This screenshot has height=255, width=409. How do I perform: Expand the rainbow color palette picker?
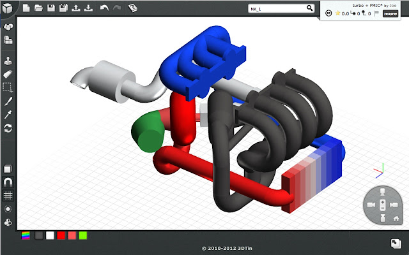tap(26, 236)
